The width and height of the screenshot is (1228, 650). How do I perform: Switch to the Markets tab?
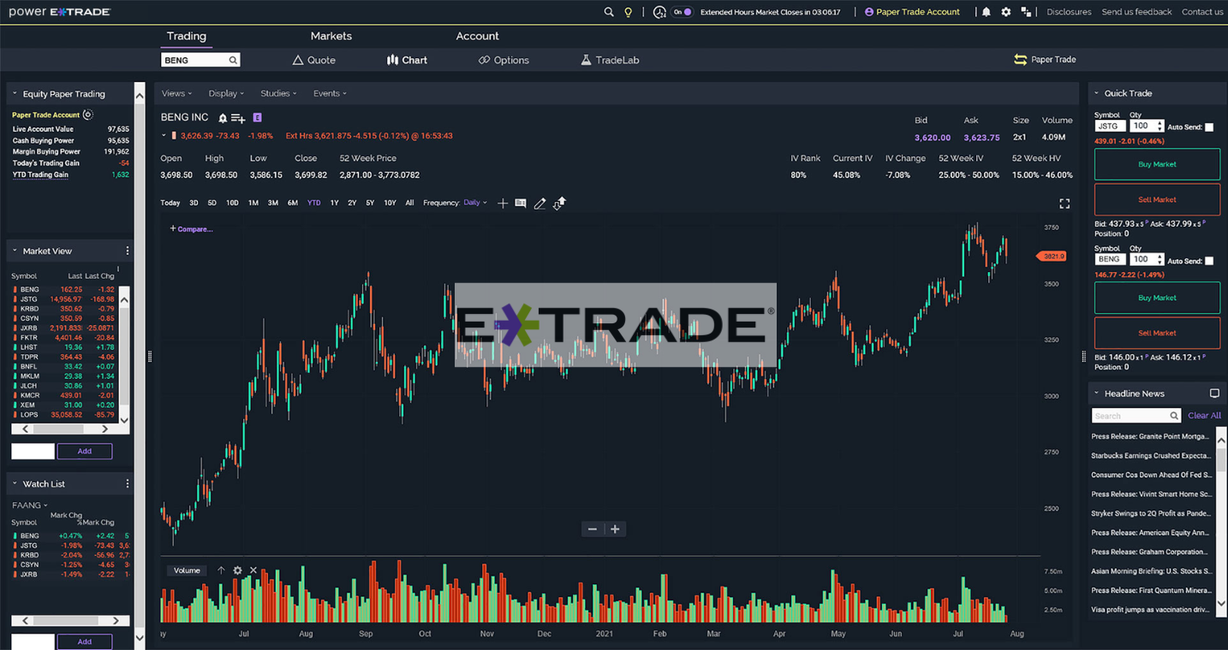[331, 36]
